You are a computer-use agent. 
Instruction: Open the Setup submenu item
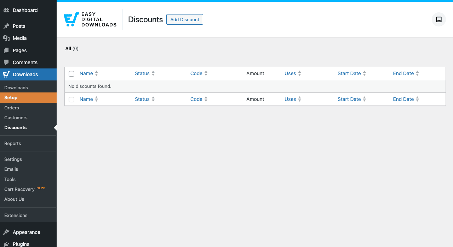point(28,97)
